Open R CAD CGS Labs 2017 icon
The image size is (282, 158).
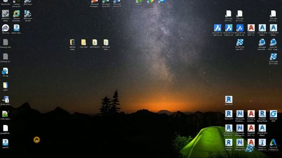[240, 44]
